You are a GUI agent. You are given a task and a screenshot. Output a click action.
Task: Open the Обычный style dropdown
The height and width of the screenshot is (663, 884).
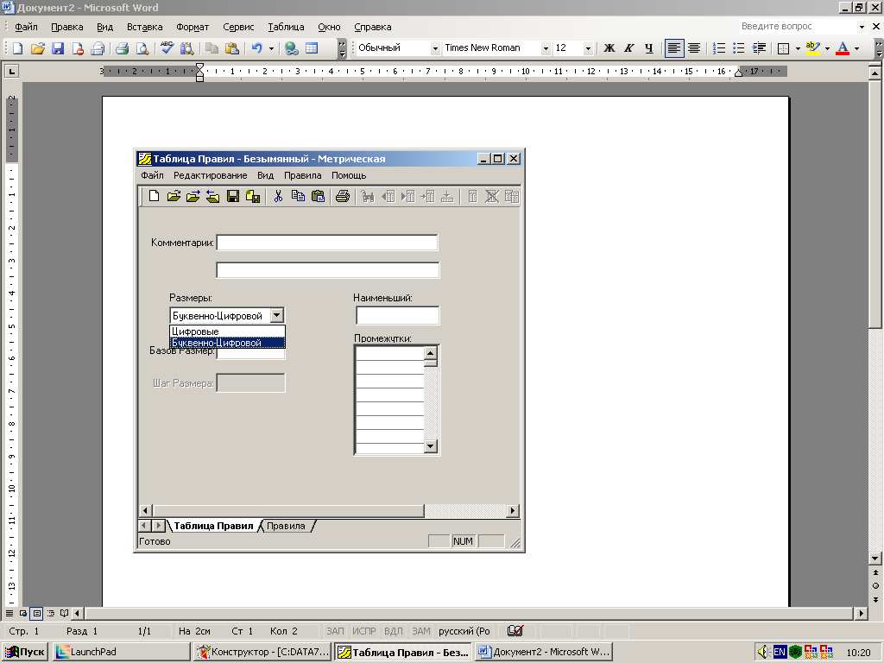[x=435, y=48]
